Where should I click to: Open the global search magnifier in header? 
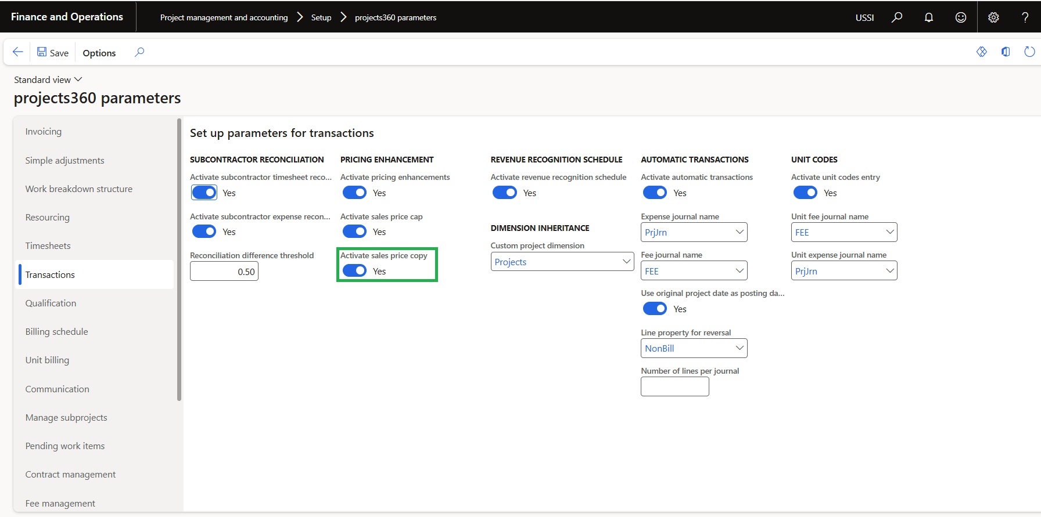[x=897, y=17]
